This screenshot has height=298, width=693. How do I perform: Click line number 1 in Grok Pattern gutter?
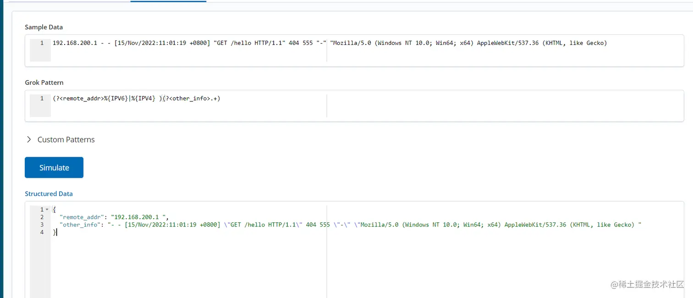click(x=42, y=99)
